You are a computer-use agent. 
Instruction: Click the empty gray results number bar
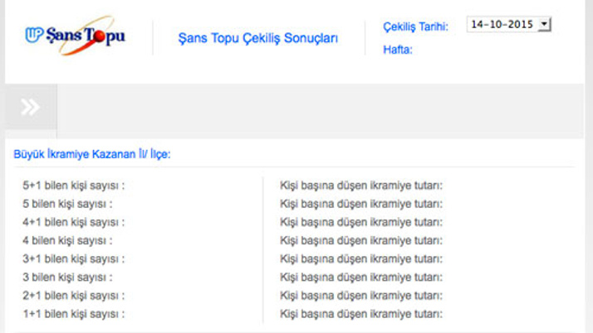pos(321,111)
